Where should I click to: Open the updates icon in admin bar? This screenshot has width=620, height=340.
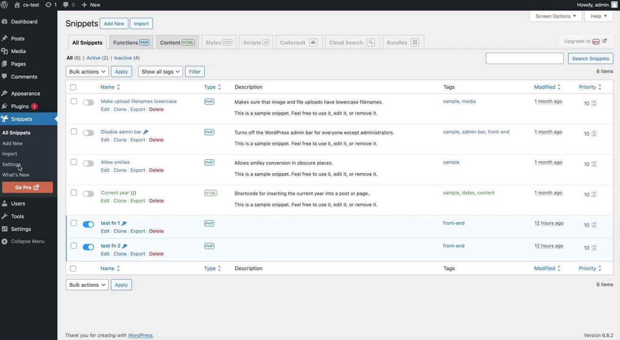[x=48, y=5]
